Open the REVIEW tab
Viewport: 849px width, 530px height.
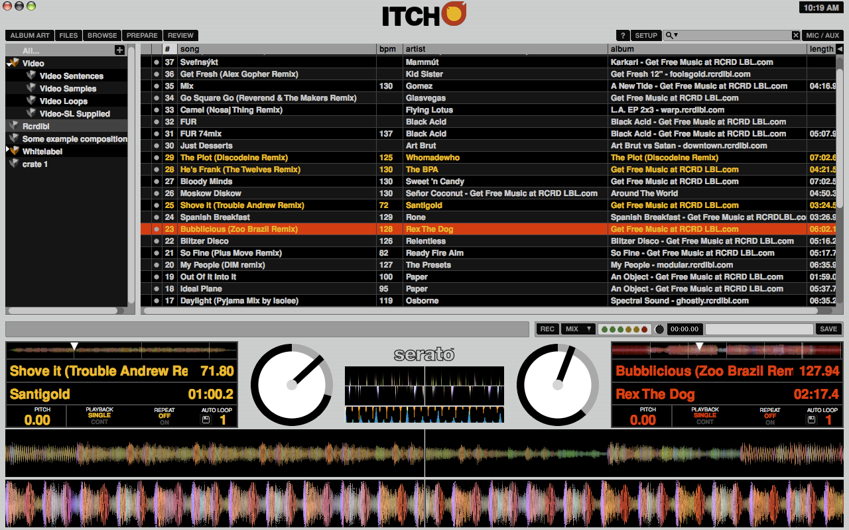click(x=180, y=35)
